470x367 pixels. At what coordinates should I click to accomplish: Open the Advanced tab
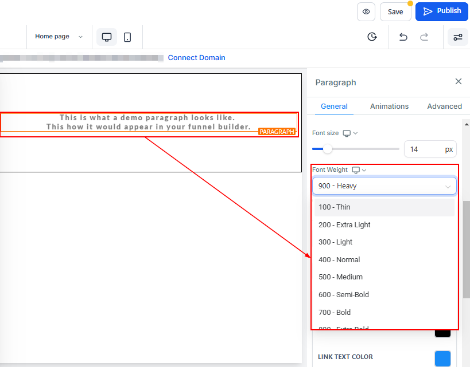tap(444, 106)
